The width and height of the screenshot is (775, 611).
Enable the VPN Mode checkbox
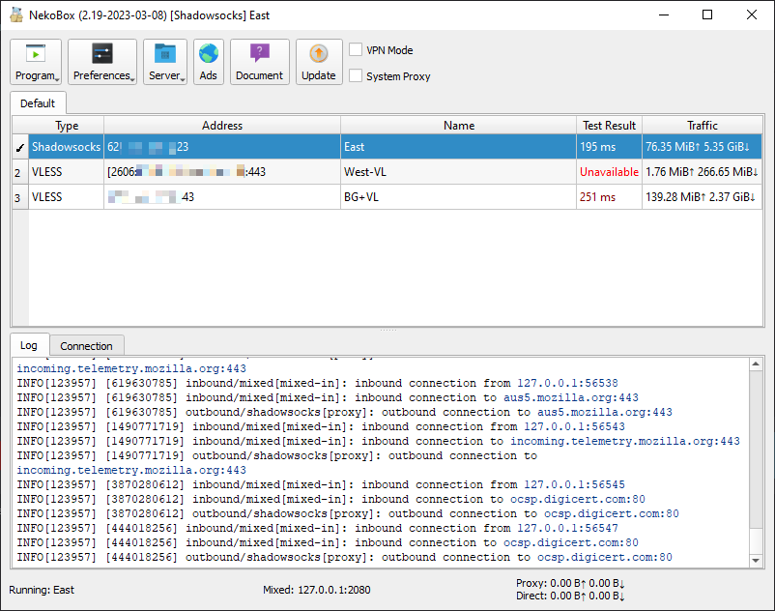pyautogui.click(x=357, y=50)
